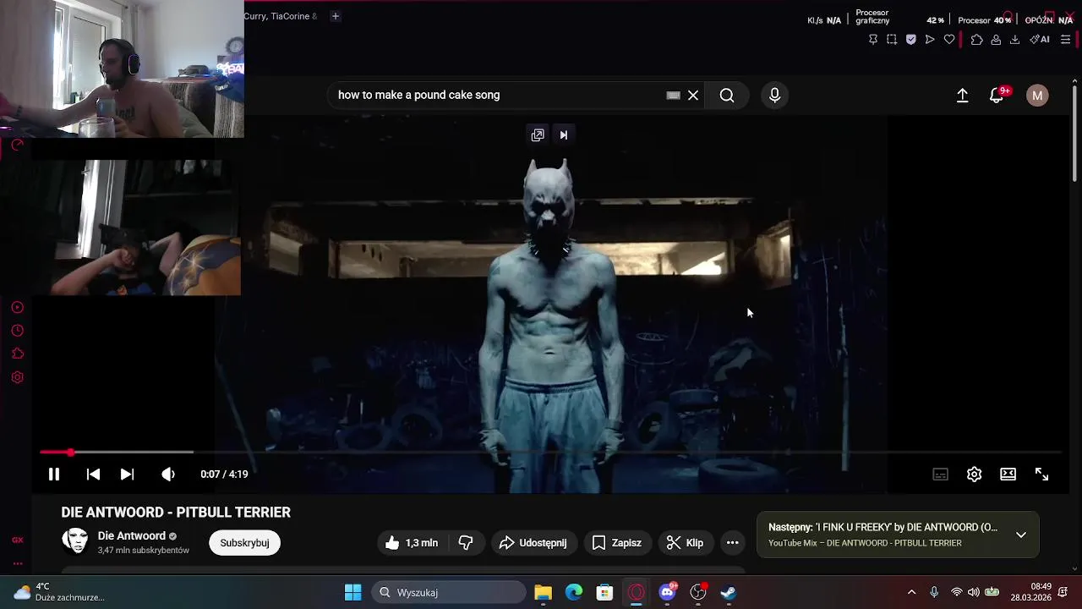Screen dimensions: 1082x609
Task: Open Microsoft Edge from taskbar
Action: (x=574, y=592)
